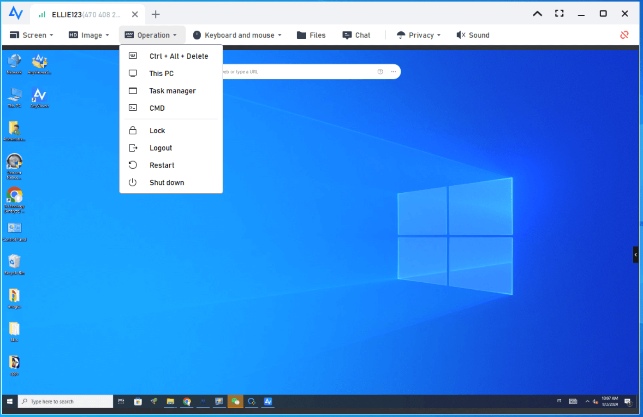Click the red disconnect icon in toolbar
This screenshot has width=643, height=417.
[624, 35]
